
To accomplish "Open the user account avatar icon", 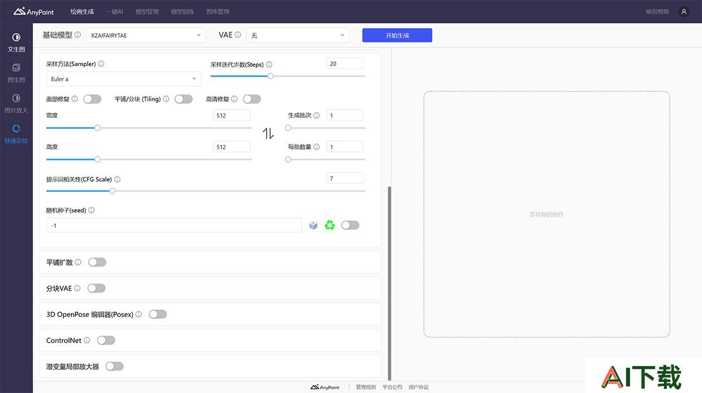I will click(x=683, y=12).
